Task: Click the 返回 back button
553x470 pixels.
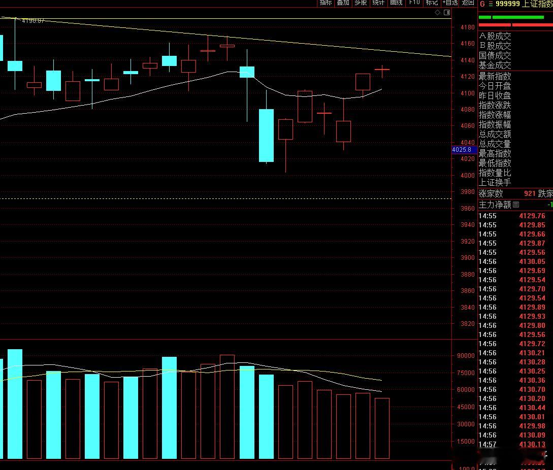Action: pos(468,3)
